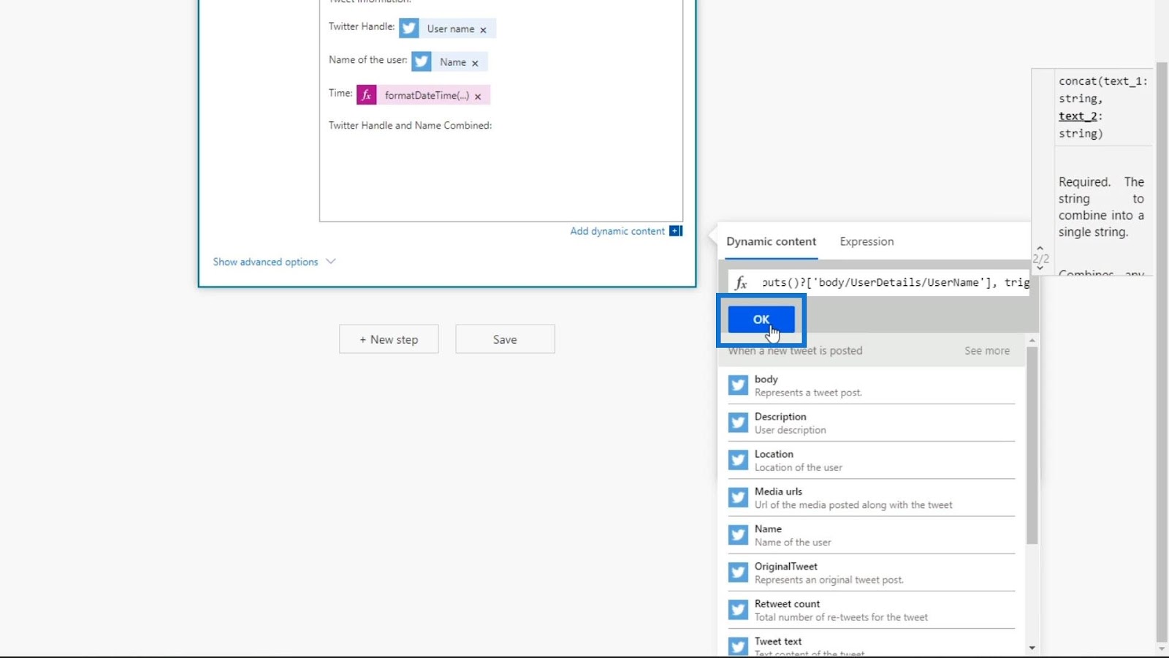Select the OriginalTweet Twitter icon
Viewport: 1169px width, 658px height.
738,572
